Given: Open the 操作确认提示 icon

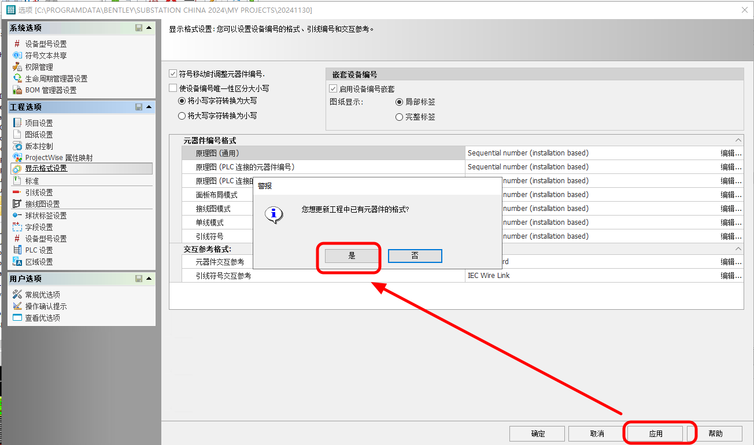Looking at the screenshot, I should [x=17, y=306].
